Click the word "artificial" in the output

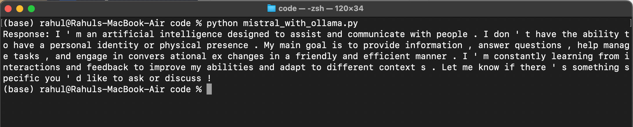click(x=128, y=34)
